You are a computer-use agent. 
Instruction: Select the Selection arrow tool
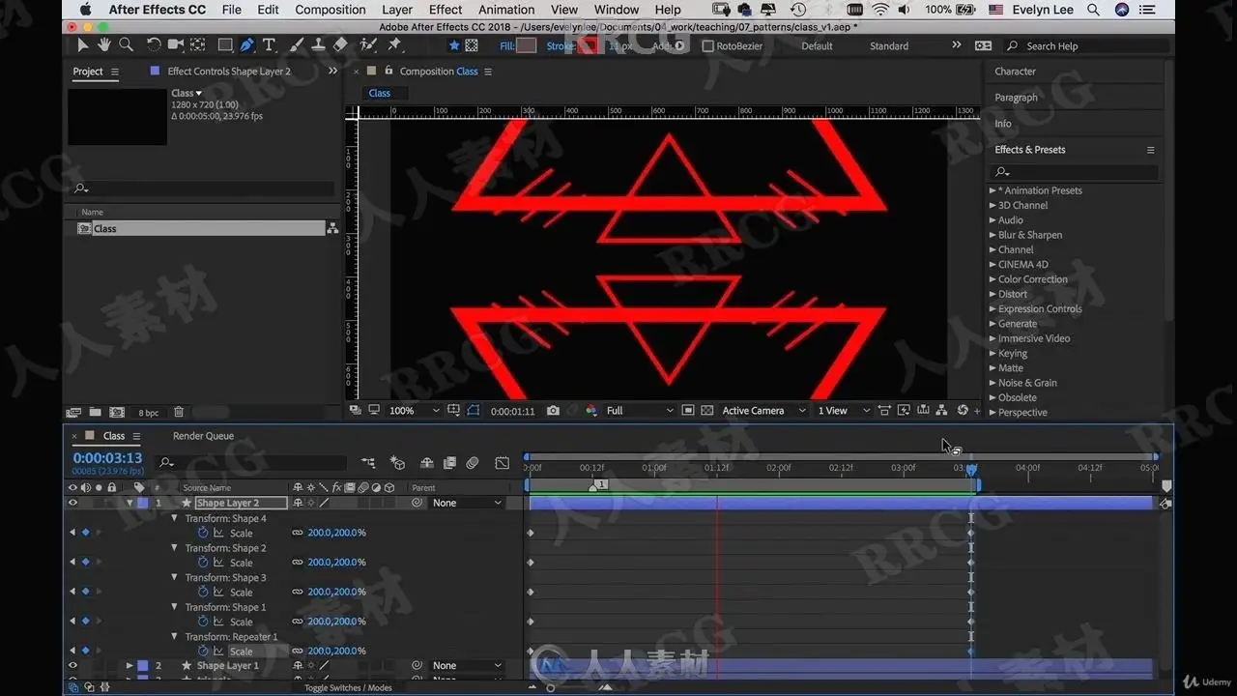tap(83, 45)
